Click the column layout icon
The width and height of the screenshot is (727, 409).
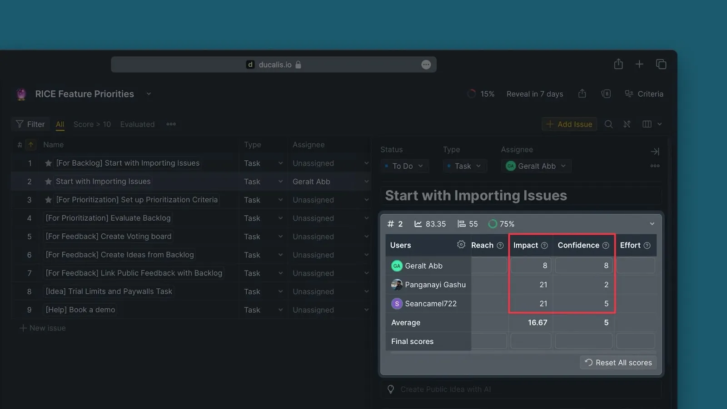click(647, 124)
